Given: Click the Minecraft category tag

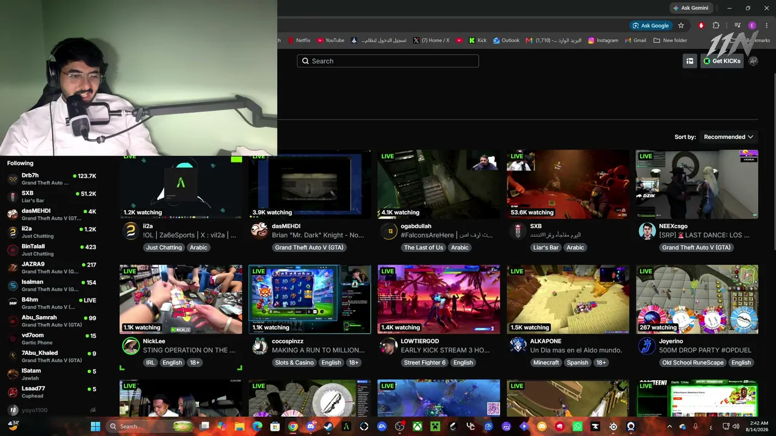Looking at the screenshot, I should [546, 362].
